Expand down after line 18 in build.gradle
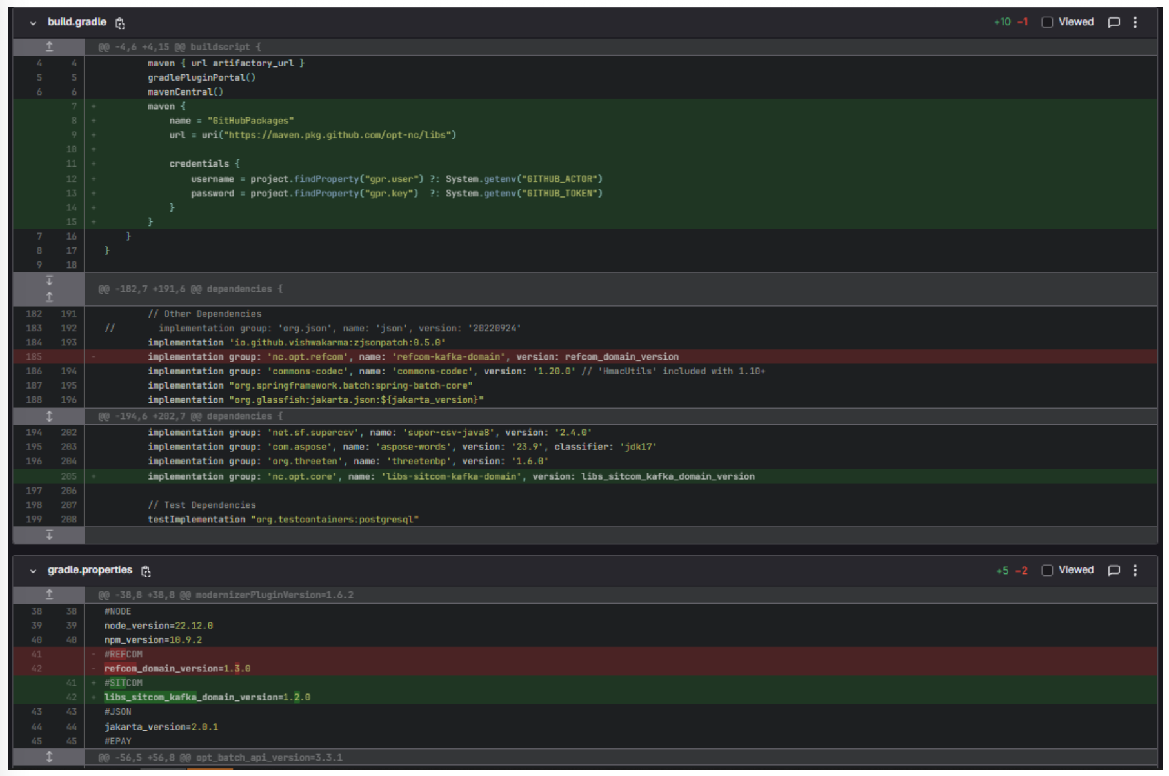This screenshot has width=1169, height=776. tap(49, 281)
